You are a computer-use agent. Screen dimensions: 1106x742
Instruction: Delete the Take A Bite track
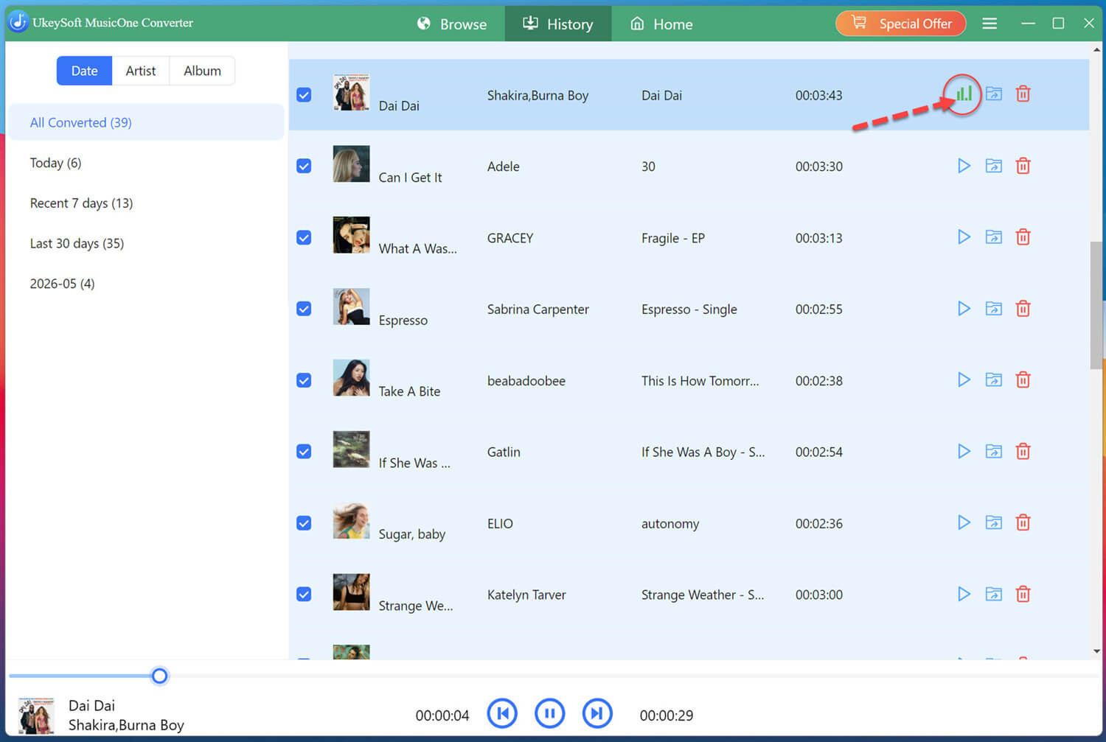1023,380
